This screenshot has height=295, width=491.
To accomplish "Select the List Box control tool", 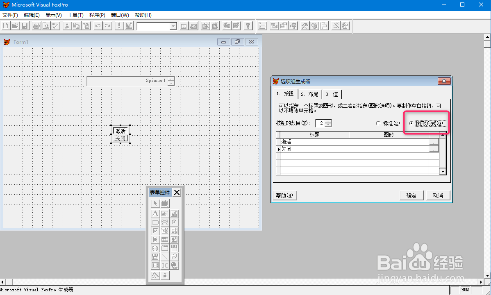I will (x=174, y=231).
